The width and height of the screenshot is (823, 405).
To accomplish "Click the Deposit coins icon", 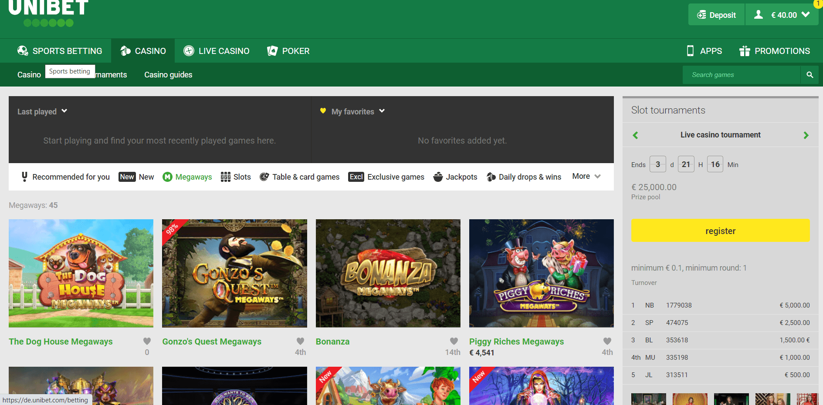I will click(701, 15).
